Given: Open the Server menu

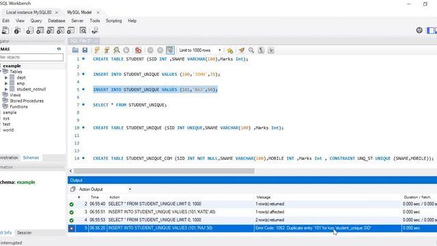Looking at the screenshot, I should click(x=77, y=20).
